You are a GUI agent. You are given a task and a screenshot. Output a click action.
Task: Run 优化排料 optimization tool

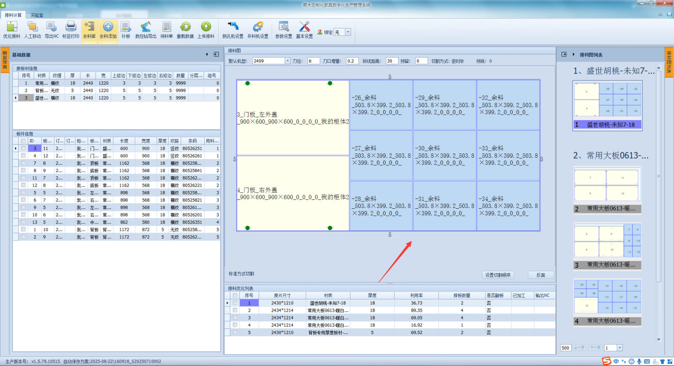11,30
